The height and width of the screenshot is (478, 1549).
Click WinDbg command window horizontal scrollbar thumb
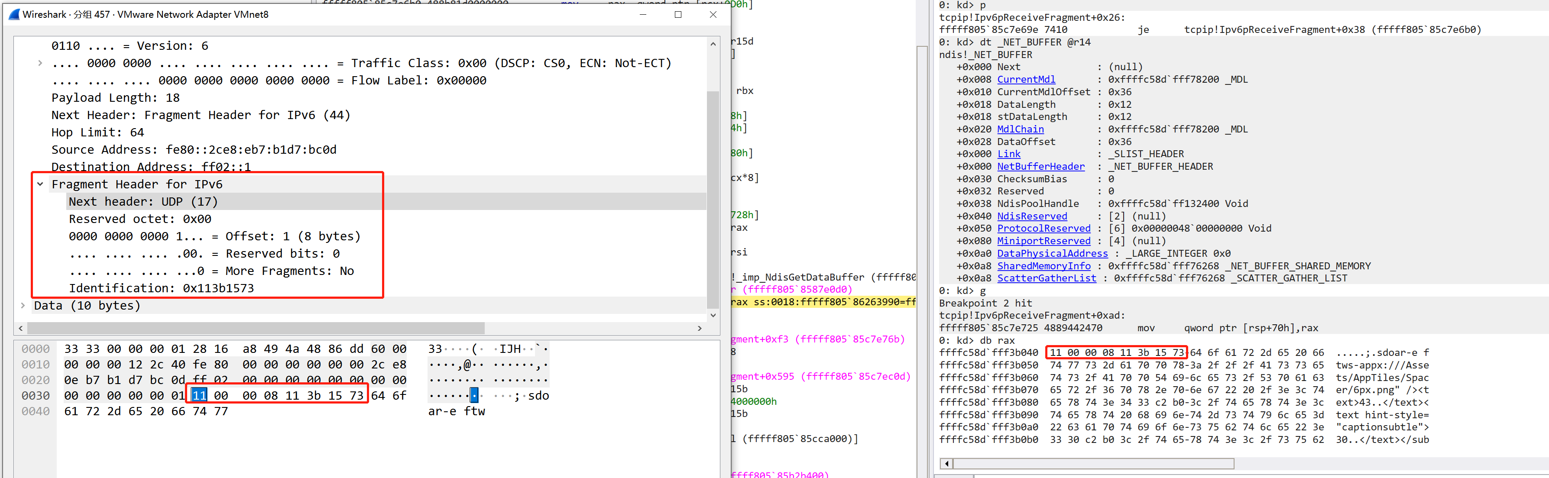click(x=1093, y=464)
